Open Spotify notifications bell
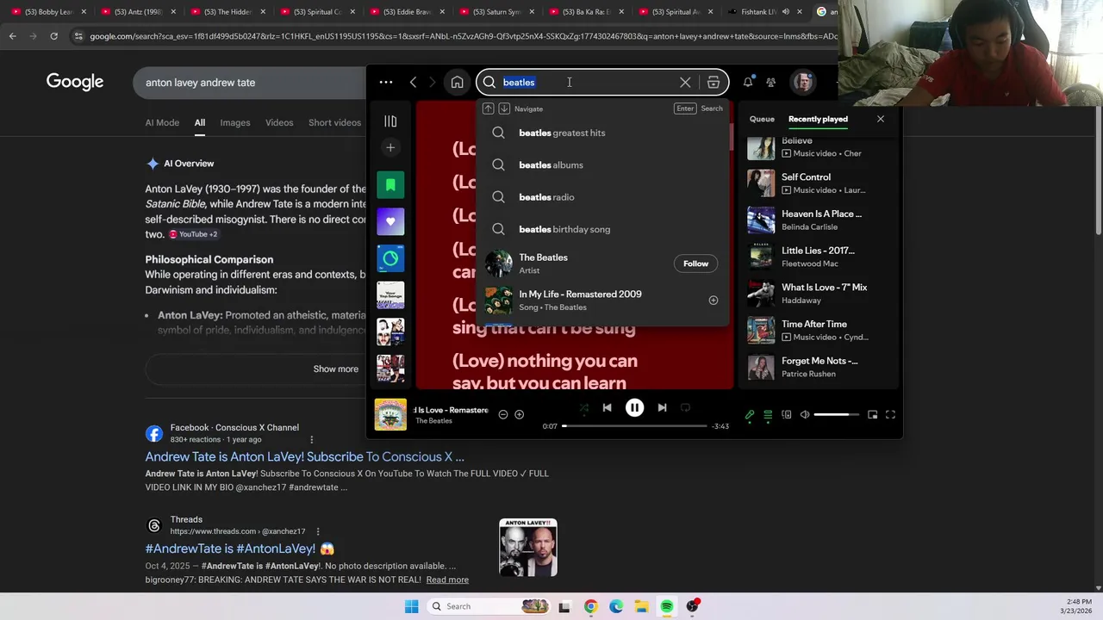Screen dimensions: 1103x620 click(x=748, y=82)
